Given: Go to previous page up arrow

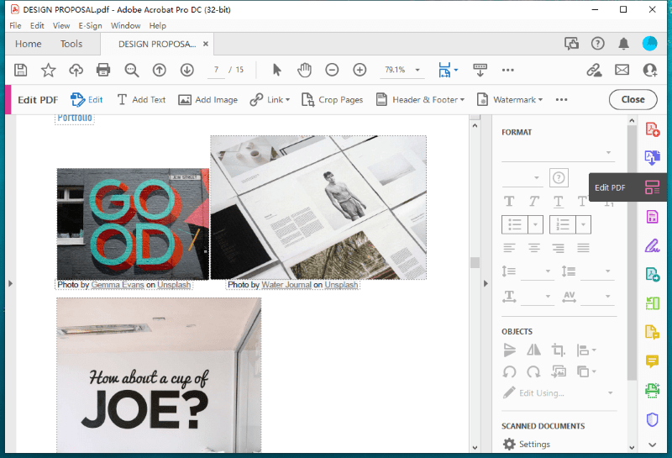Looking at the screenshot, I should [x=160, y=70].
